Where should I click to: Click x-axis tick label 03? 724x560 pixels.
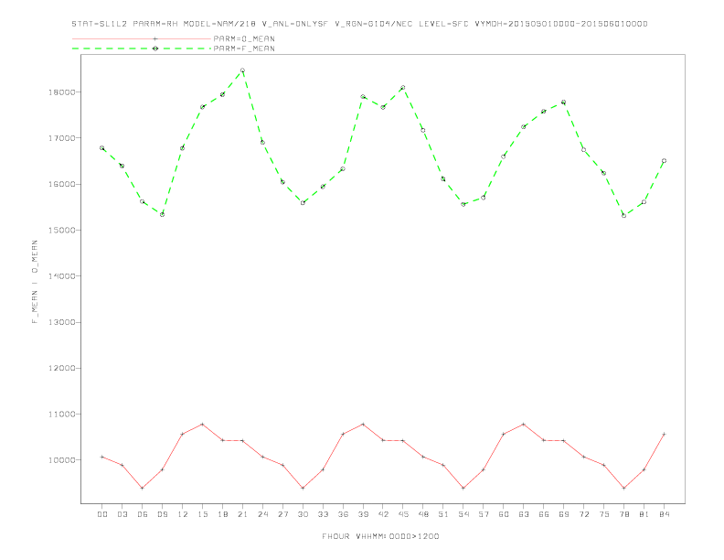click(x=122, y=514)
